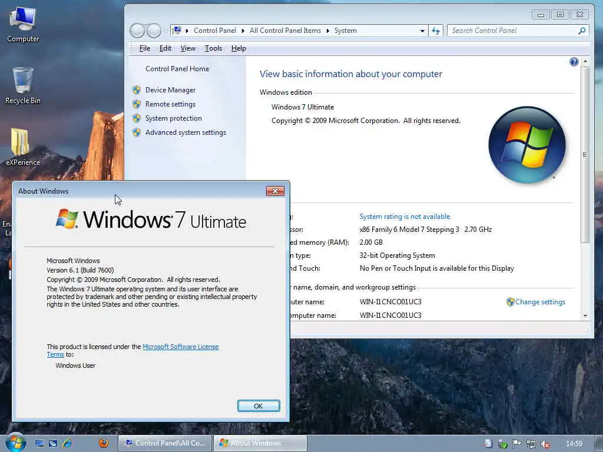The height and width of the screenshot is (452, 603).
Task: Expand arrow before Control Panel breadcrumb
Action: click(x=187, y=31)
